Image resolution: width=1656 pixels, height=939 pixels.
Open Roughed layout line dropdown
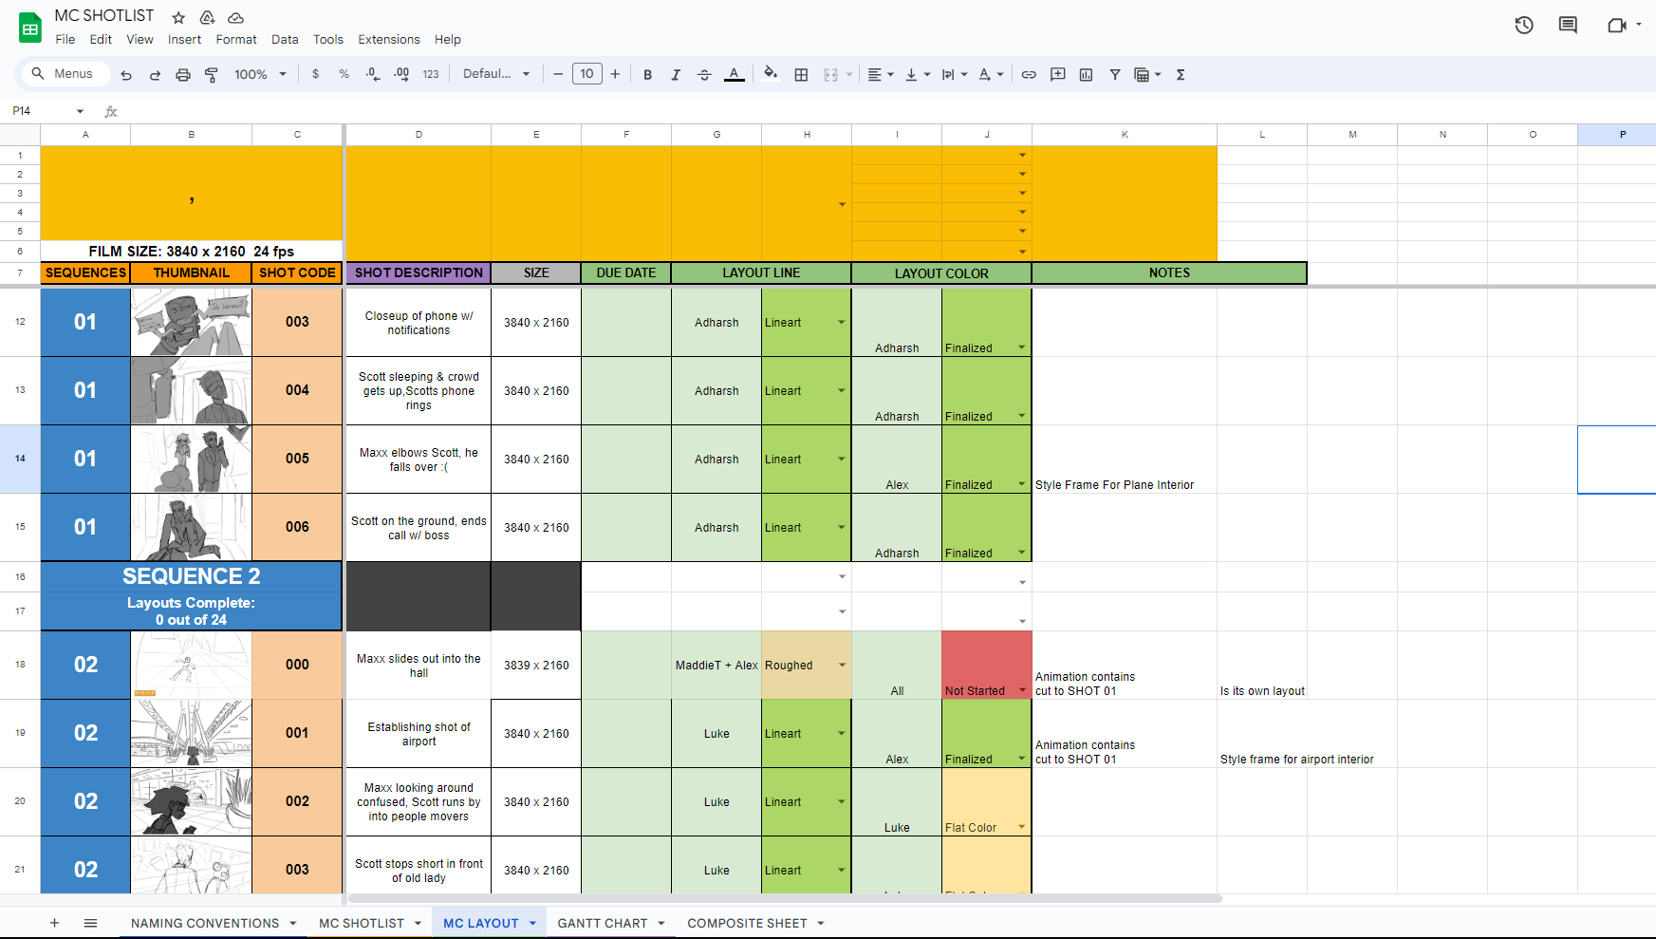(x=842, y=665)
